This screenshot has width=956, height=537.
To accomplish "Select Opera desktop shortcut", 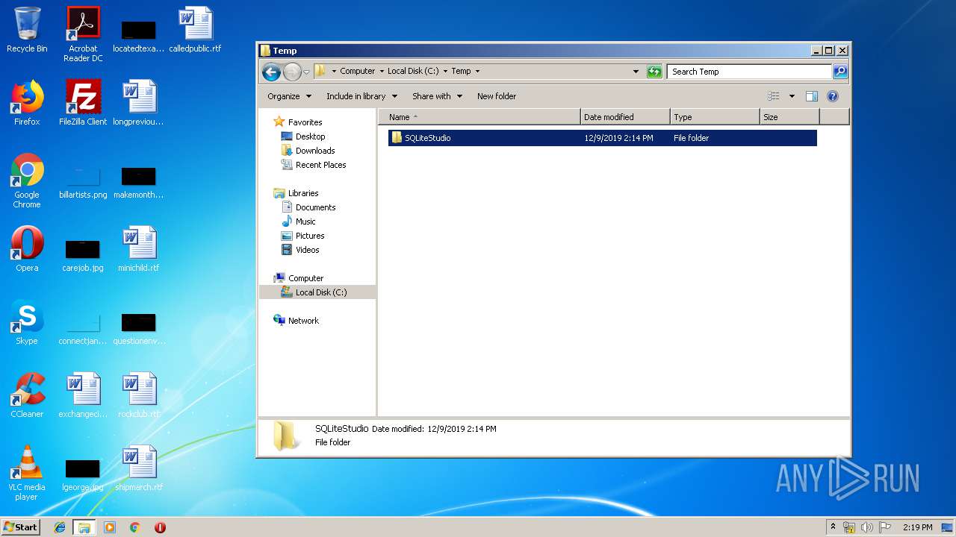I will pos(27,248).
